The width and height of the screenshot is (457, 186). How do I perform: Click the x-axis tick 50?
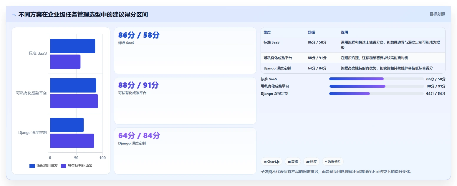tap(76, 158)
